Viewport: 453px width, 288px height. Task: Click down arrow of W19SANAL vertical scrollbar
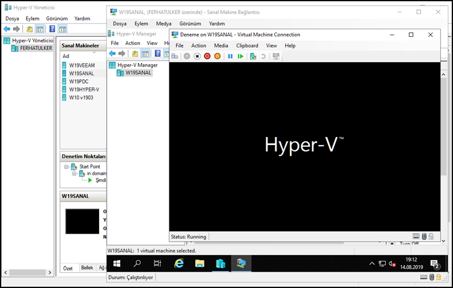(444, 241)
